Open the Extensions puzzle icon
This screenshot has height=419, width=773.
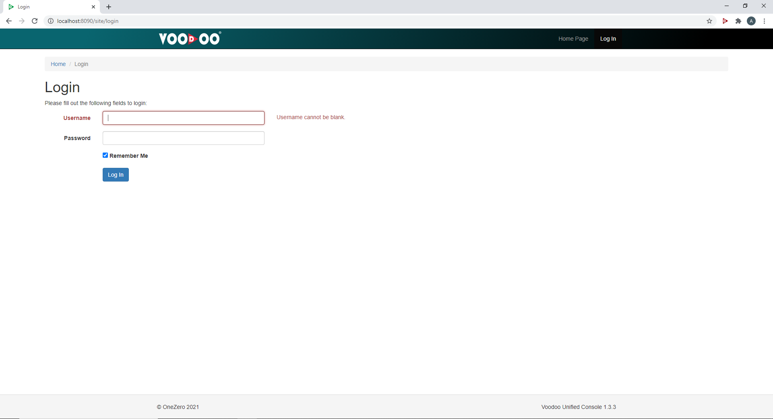[738, 21]
